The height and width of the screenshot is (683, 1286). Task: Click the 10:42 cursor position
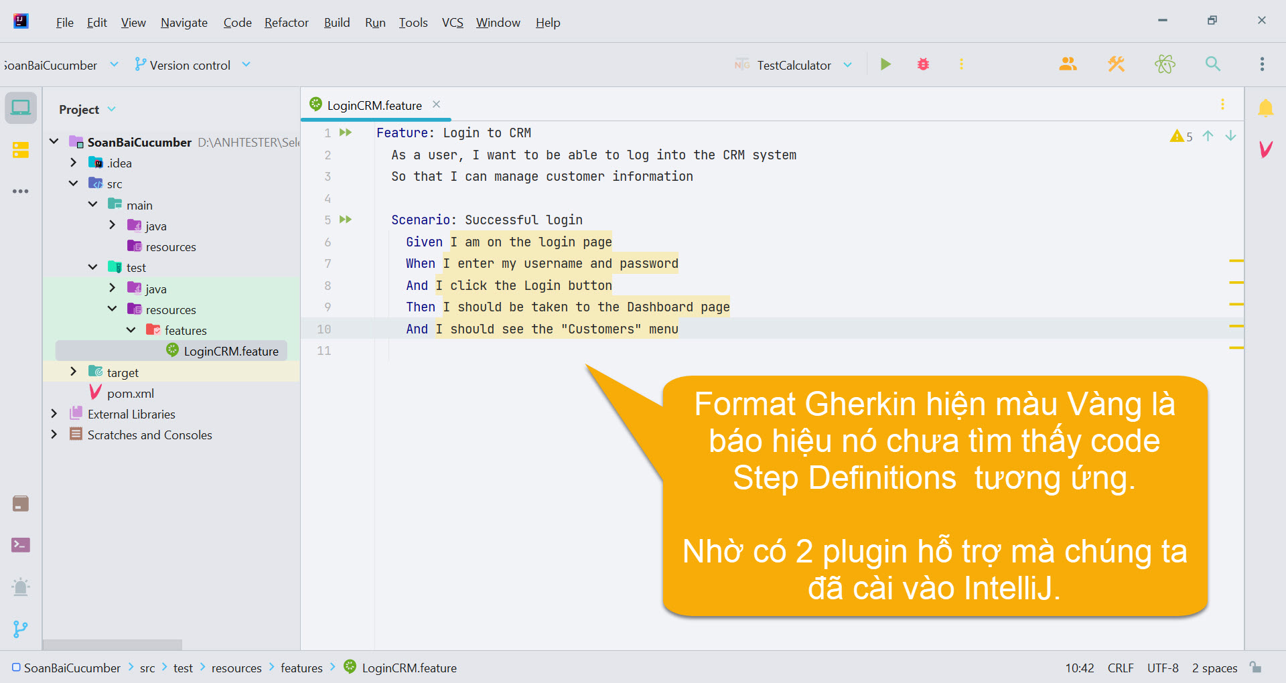[x=1080, y=668]
